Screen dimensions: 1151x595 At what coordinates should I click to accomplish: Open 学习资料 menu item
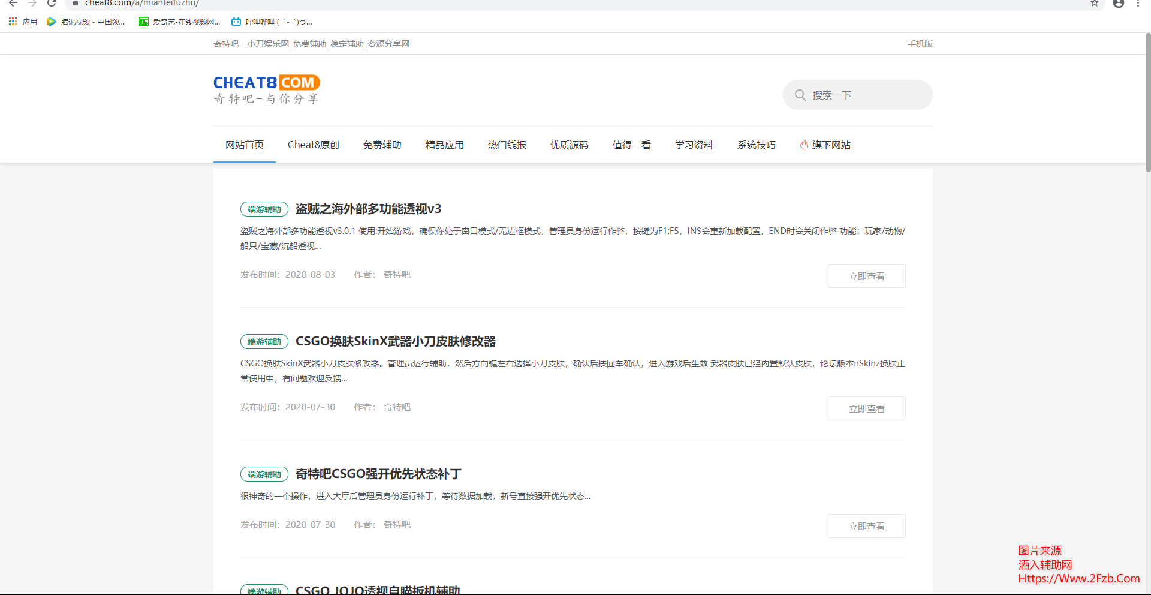click(x=694, y=145)
